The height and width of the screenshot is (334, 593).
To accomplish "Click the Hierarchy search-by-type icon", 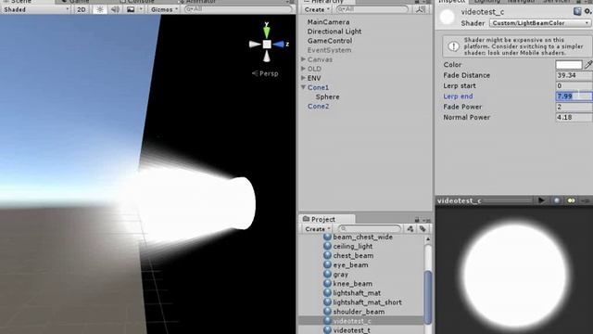I will click(420, 9).
